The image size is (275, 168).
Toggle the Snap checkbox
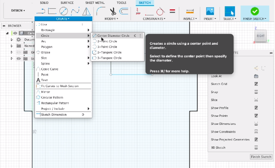coord(256,92)
